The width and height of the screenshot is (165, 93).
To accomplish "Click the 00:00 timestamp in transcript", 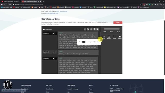I will pyautogui.click(x=61, y=33).
